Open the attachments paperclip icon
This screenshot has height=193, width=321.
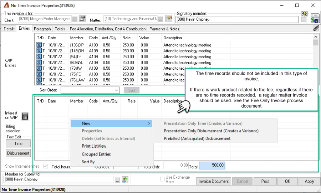pyautogui.click(x=316, y=28)
